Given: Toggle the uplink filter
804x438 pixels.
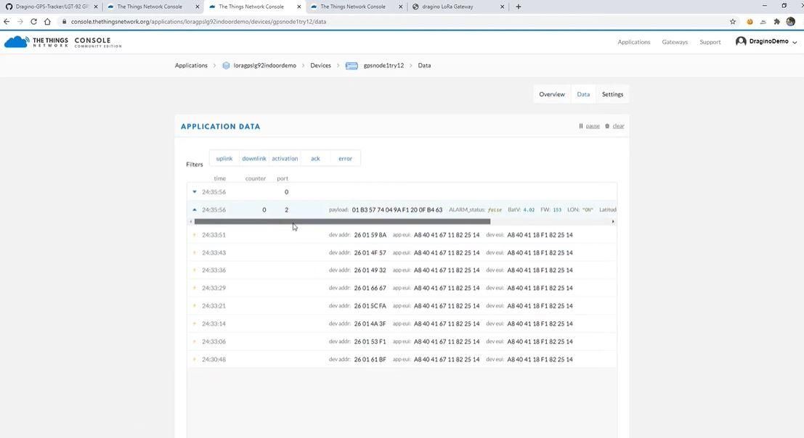Looking at the screenshot, I should [224, 159].
